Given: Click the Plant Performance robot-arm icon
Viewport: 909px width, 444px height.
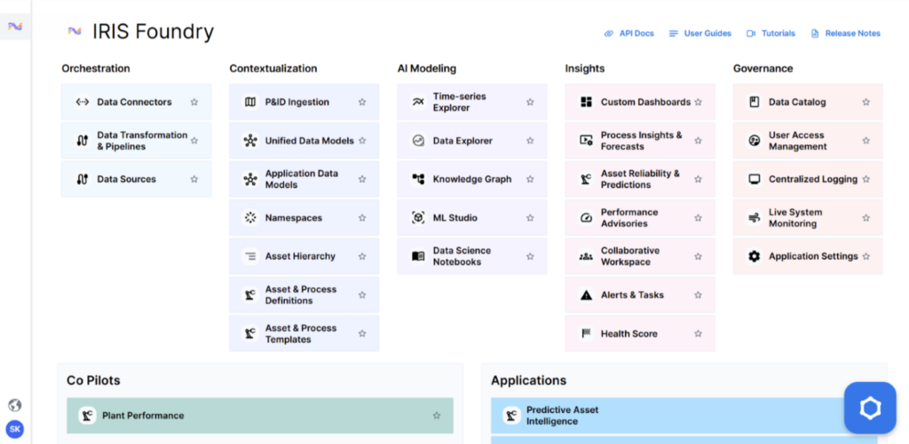Looking at the screenshot, I should (x=88, y=416).
